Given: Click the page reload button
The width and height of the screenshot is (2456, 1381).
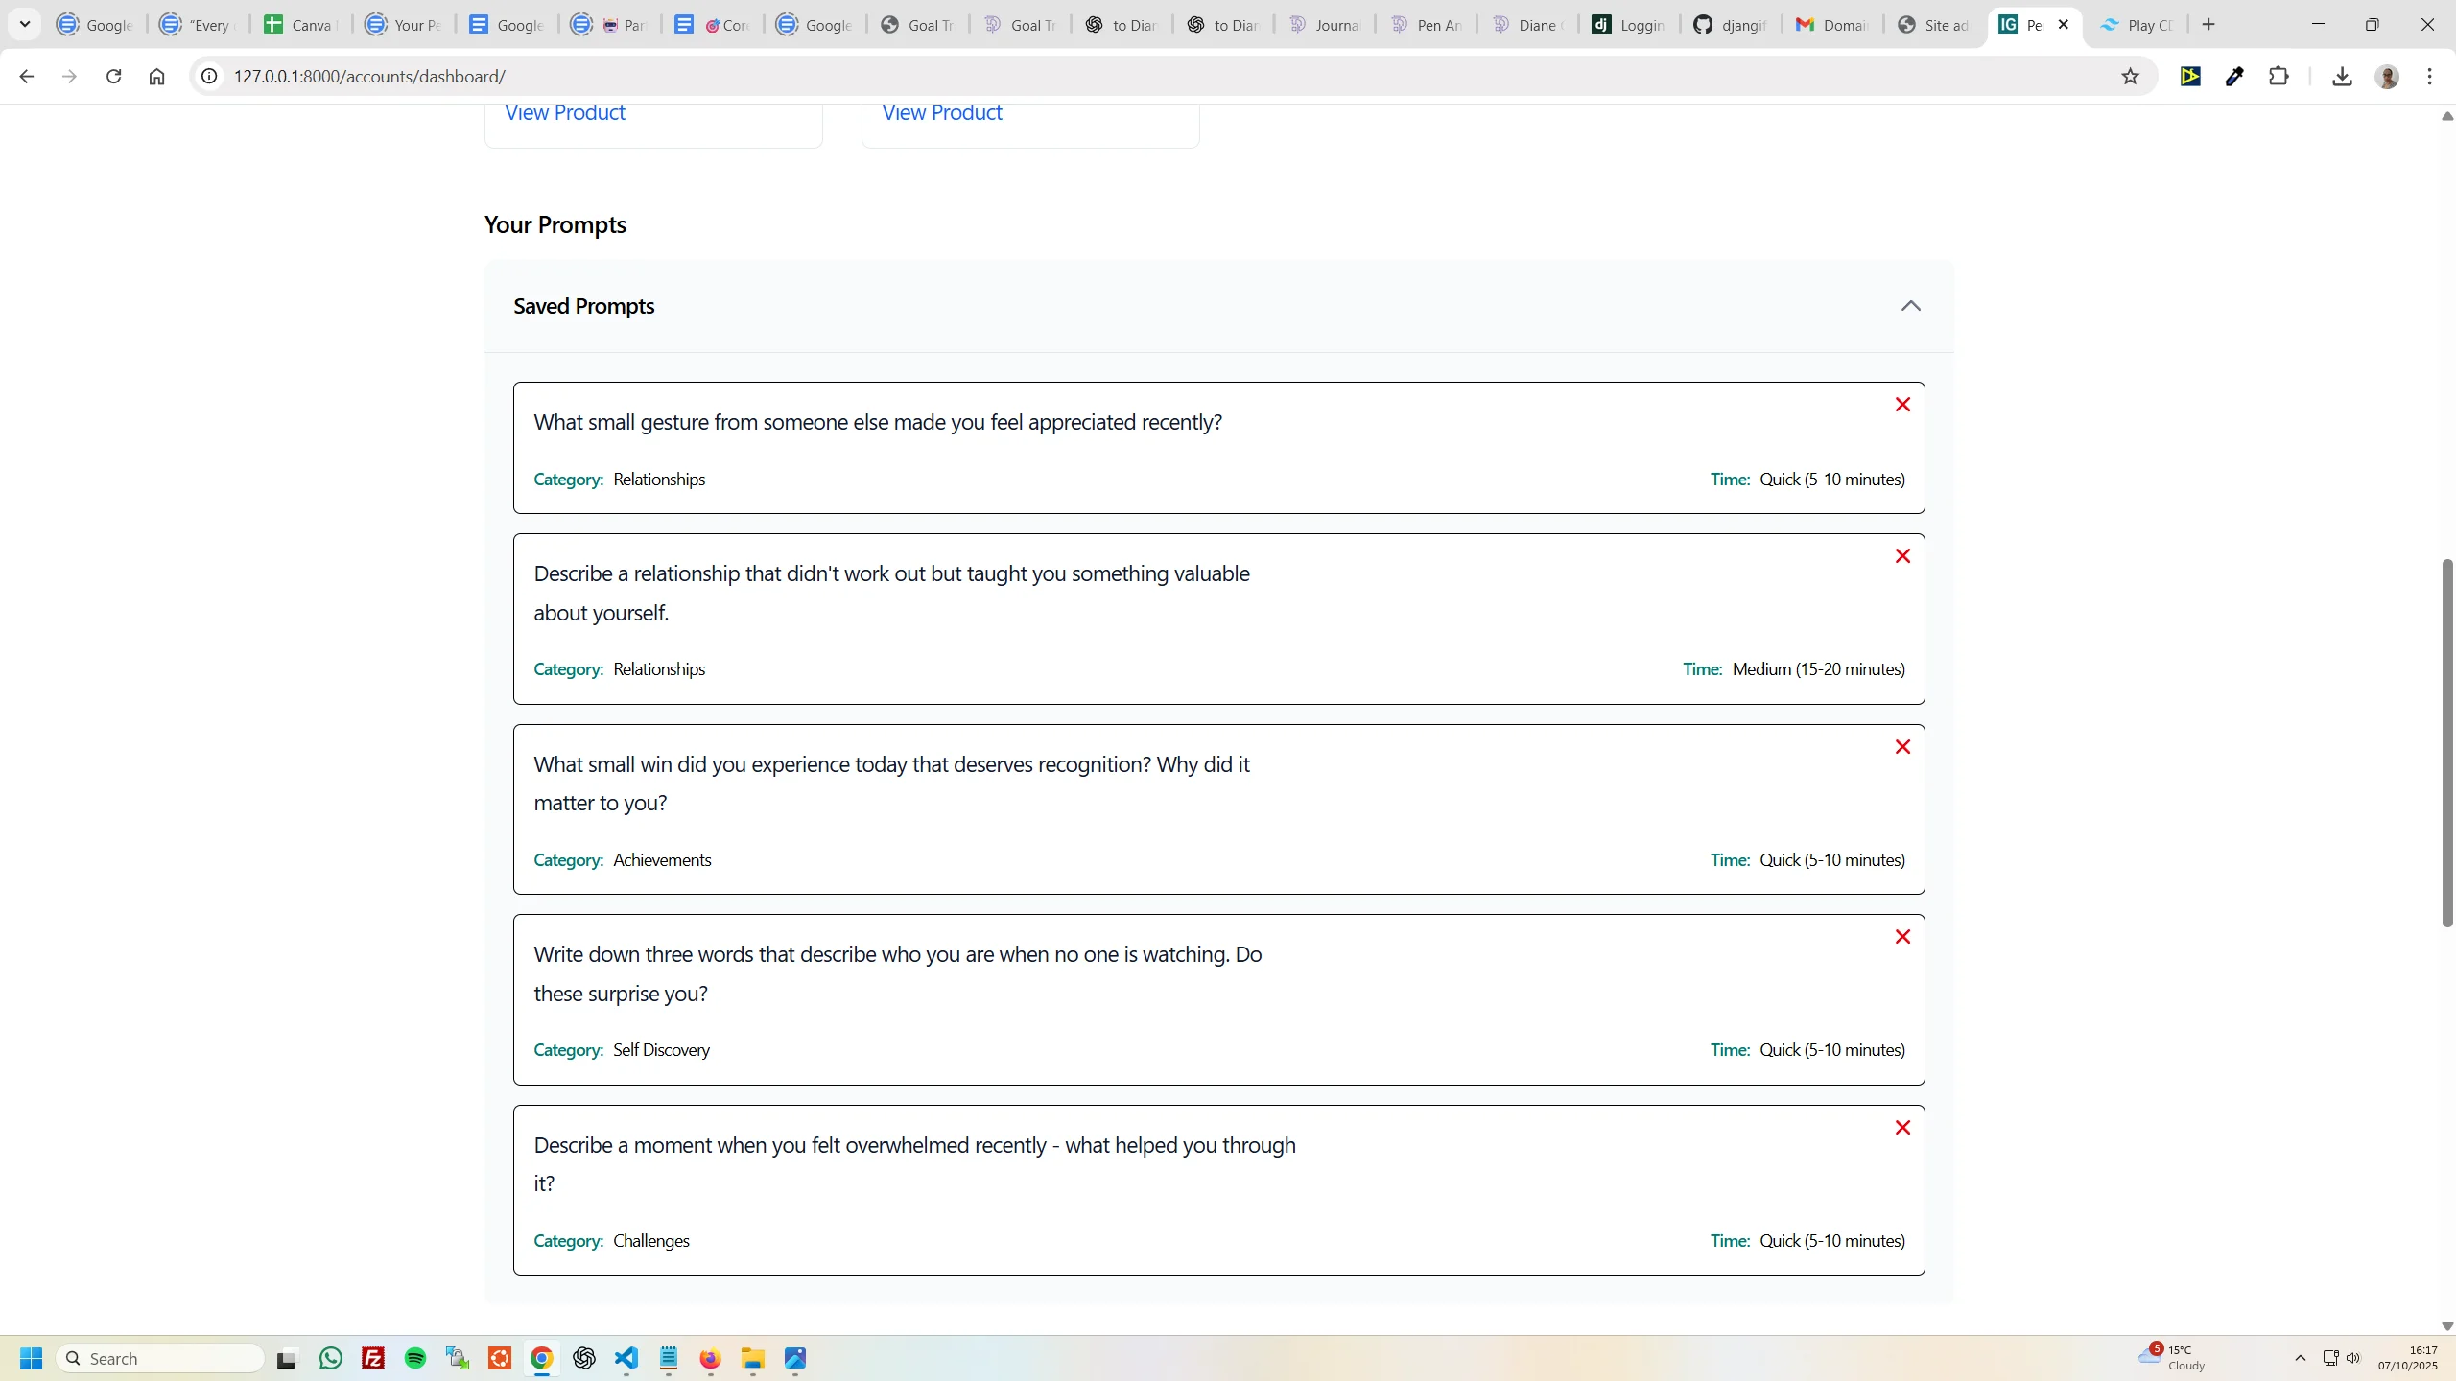Looking at the screenshot, I should point(113,76).
